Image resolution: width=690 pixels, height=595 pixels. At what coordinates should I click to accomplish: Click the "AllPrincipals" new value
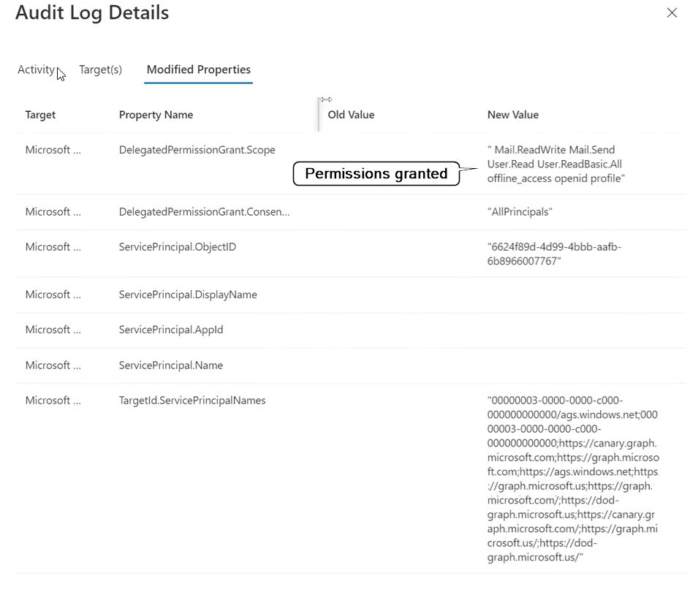[x=520, y=212]
